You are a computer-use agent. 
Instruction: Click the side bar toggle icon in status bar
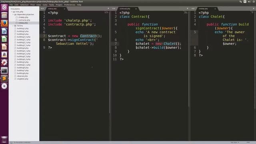coord(11,142)
